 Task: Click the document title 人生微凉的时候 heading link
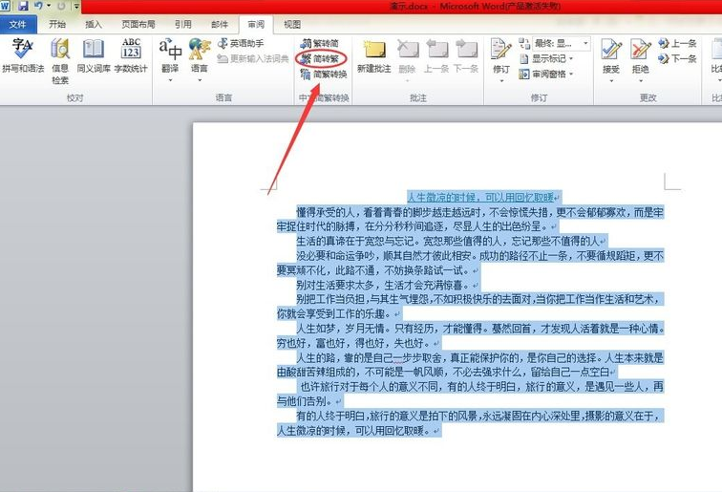480,197
